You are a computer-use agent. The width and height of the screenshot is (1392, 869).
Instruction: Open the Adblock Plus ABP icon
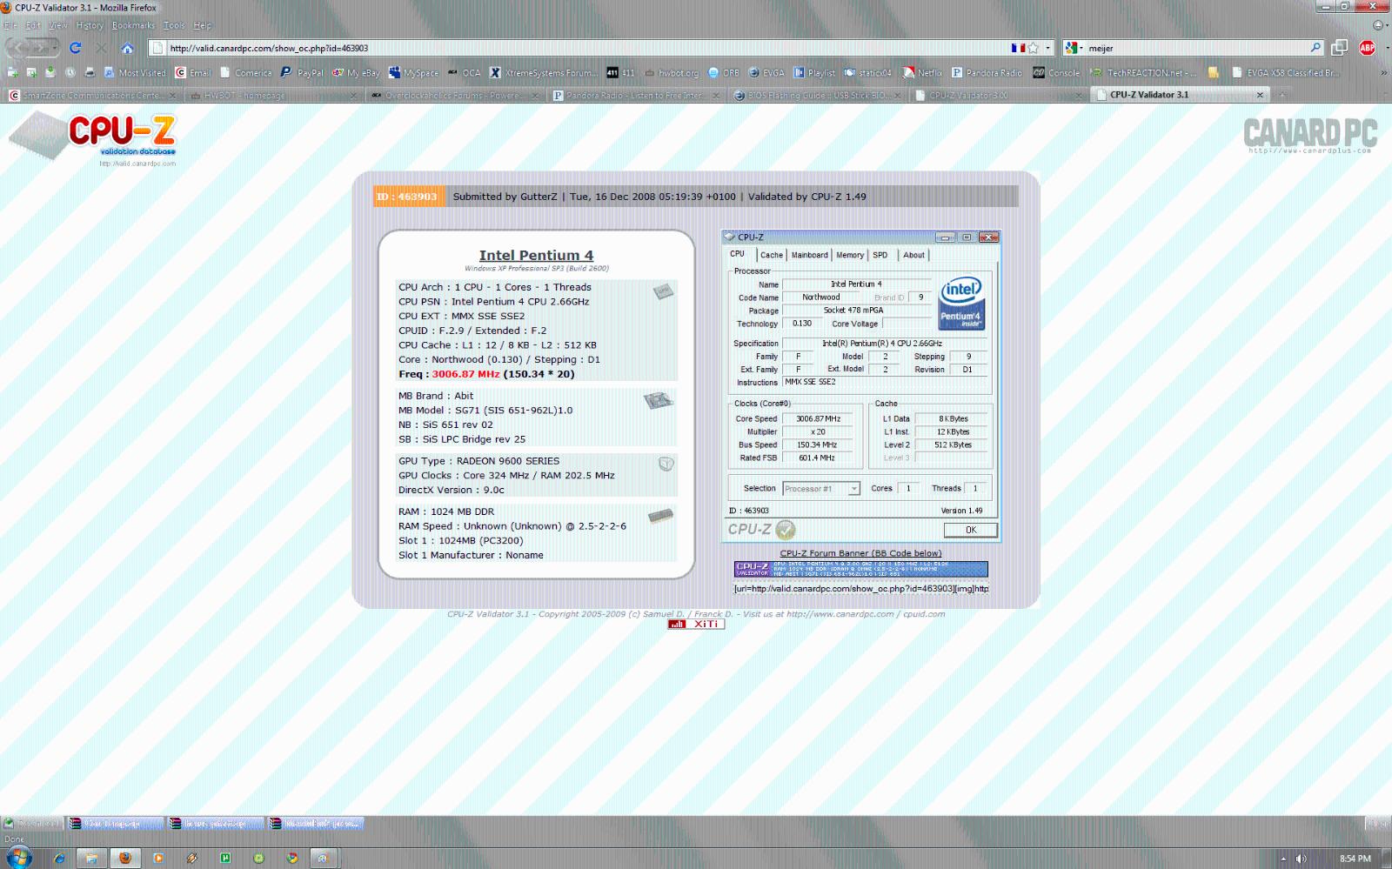click(1367, 48)
